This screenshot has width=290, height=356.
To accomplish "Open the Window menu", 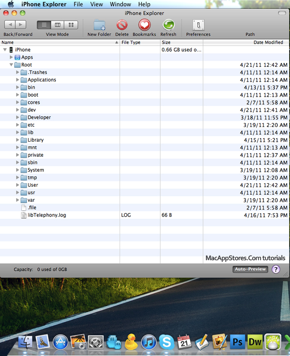I will click(x=120, y=4).
